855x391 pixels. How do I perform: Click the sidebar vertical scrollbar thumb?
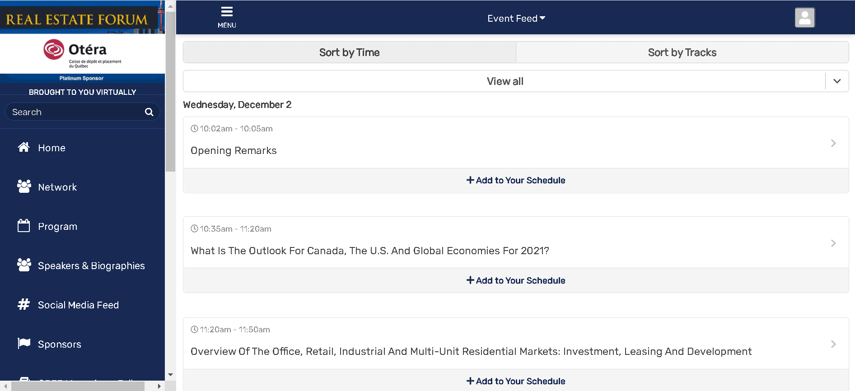pos(170,91)
